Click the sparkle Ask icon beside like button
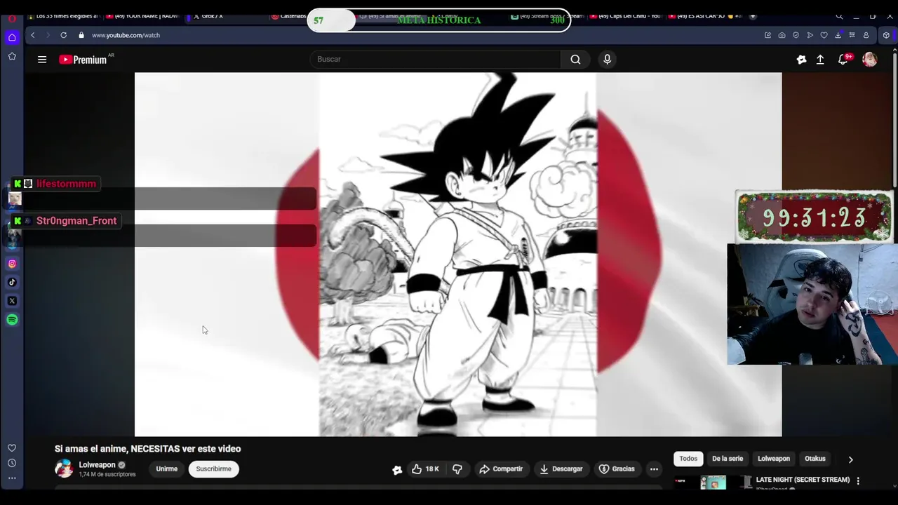This screenshot has width=898, height=505. coord(397,470)
